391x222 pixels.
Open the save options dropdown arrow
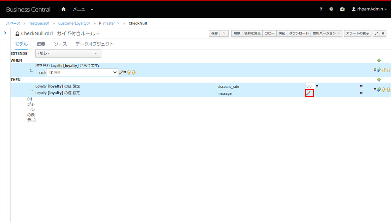click(x=224, y=33)
